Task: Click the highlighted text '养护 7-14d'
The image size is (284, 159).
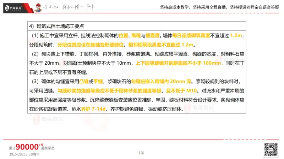Action: 93,109
